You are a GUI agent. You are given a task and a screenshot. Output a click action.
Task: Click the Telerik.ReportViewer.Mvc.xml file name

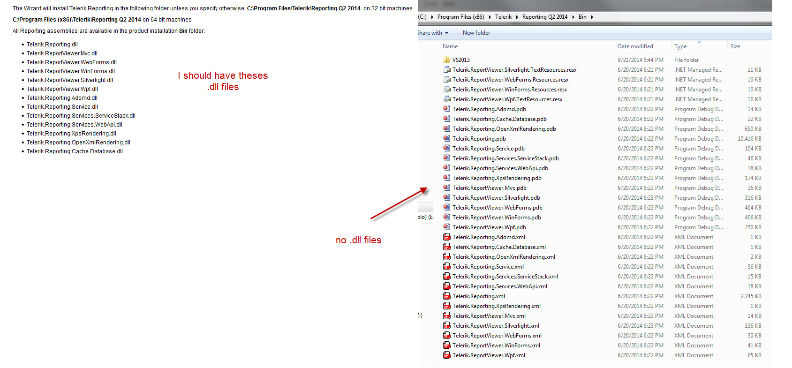click(x=489, y=316)
